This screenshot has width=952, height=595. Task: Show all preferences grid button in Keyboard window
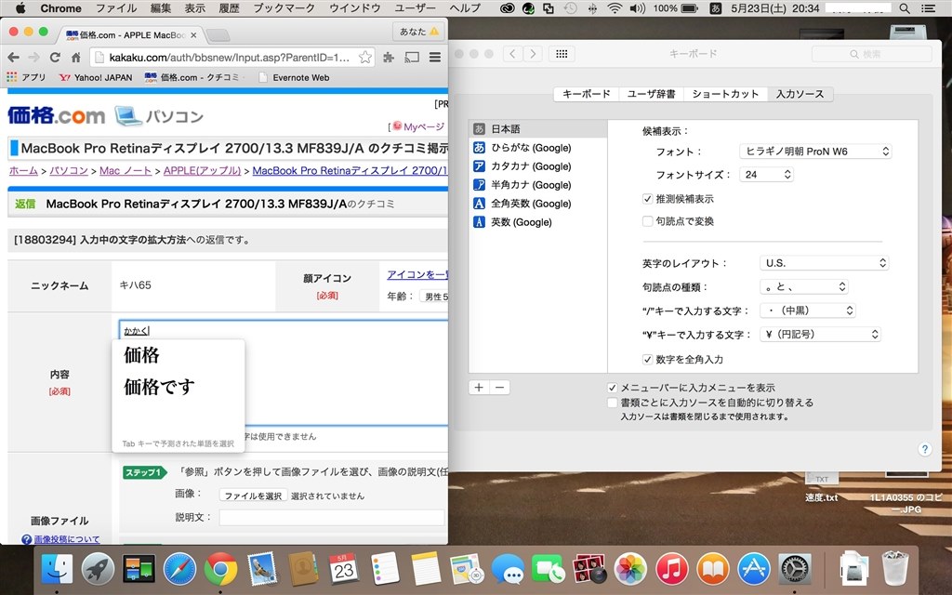(x=562, y=54)
